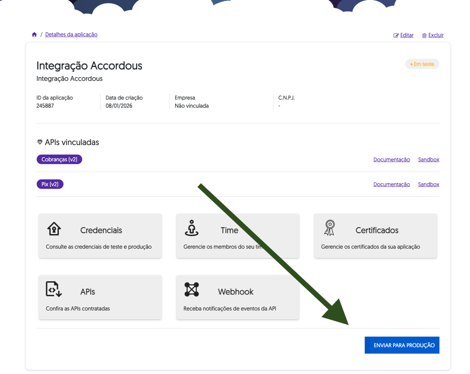470x374 pixels.
Task: Open Sandbox link for Cobranças (v2)
Action: (429, 159)
